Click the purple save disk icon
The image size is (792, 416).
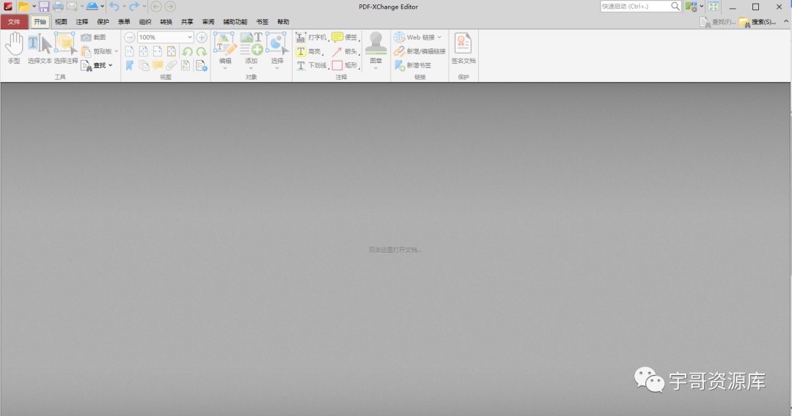44,7
